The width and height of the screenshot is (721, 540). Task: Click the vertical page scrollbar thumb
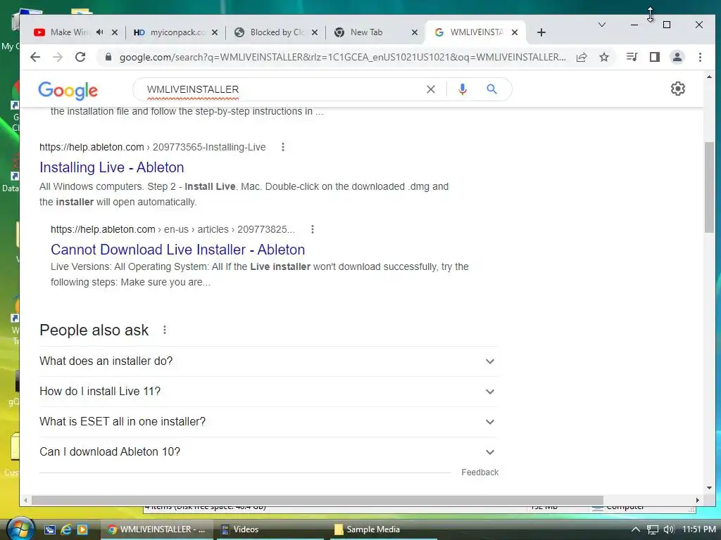(x=709, y=187)
